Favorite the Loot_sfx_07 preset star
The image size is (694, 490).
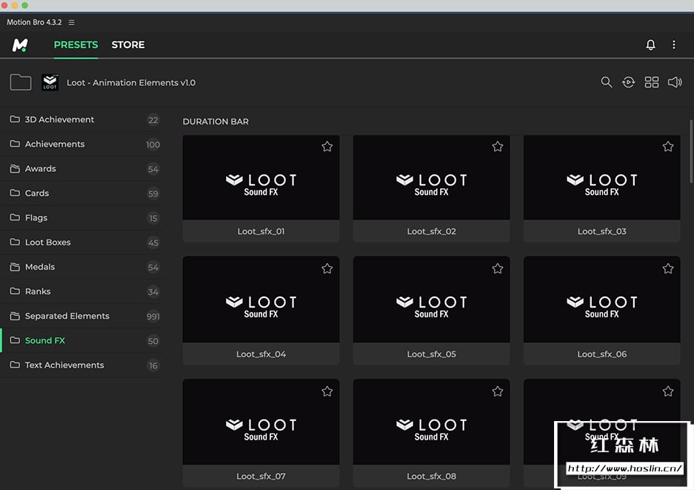(x=327, y=391)
